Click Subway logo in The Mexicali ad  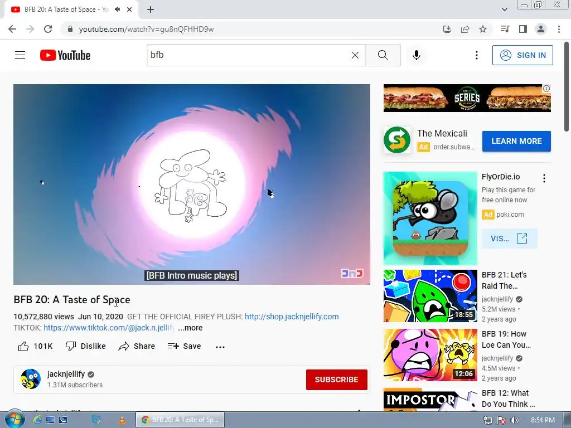click(x=397, y=140)
